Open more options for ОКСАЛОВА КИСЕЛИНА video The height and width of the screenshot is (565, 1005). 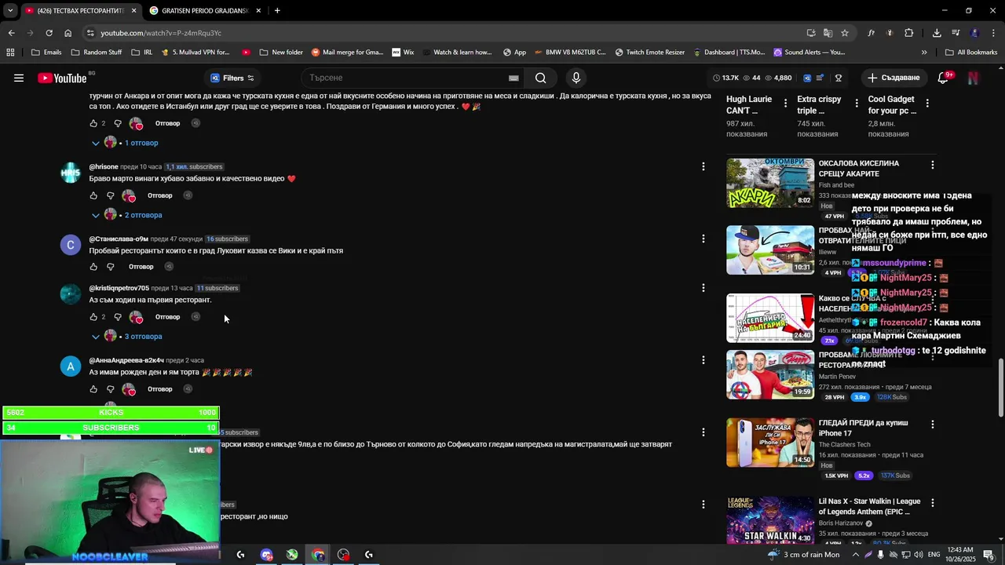[933, 166]
